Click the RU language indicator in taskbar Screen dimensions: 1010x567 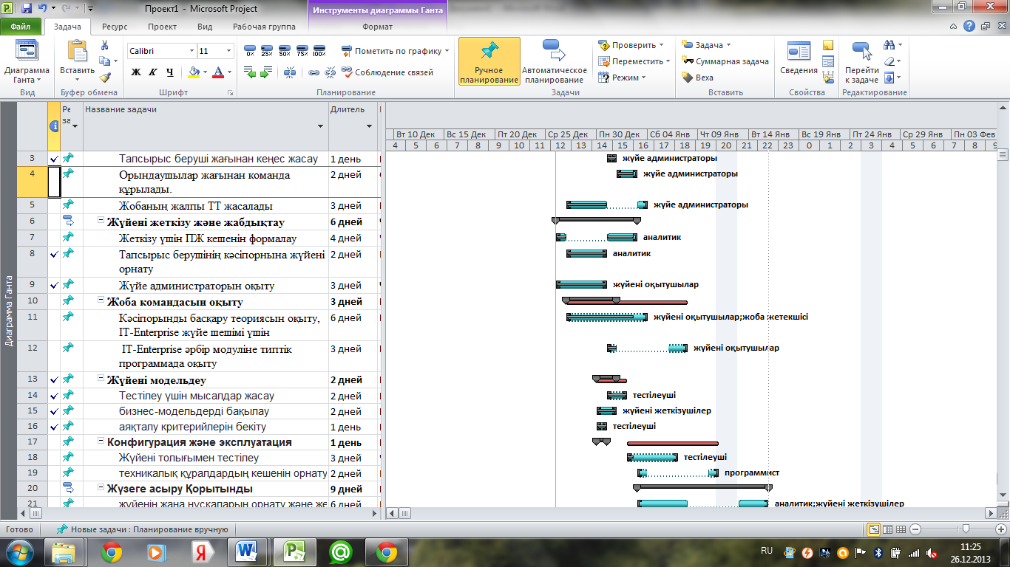[767, 551]
